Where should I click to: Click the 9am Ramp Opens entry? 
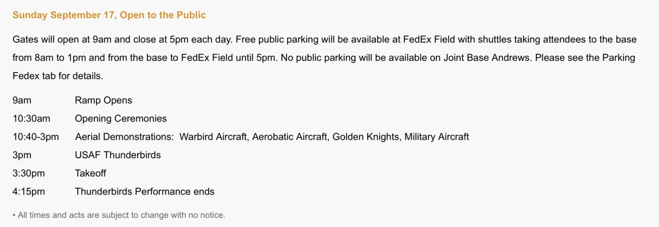click(x=72, y=100)
